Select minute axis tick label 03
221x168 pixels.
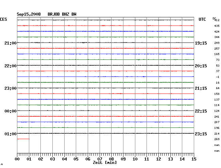(x=52, y=159)
